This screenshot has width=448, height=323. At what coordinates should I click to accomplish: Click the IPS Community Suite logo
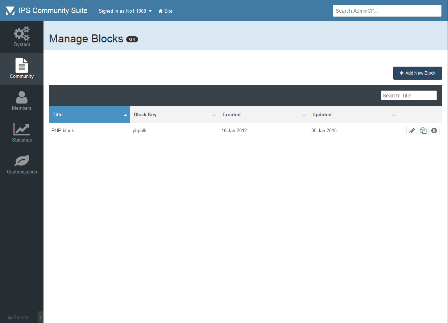tap(10, 11)
